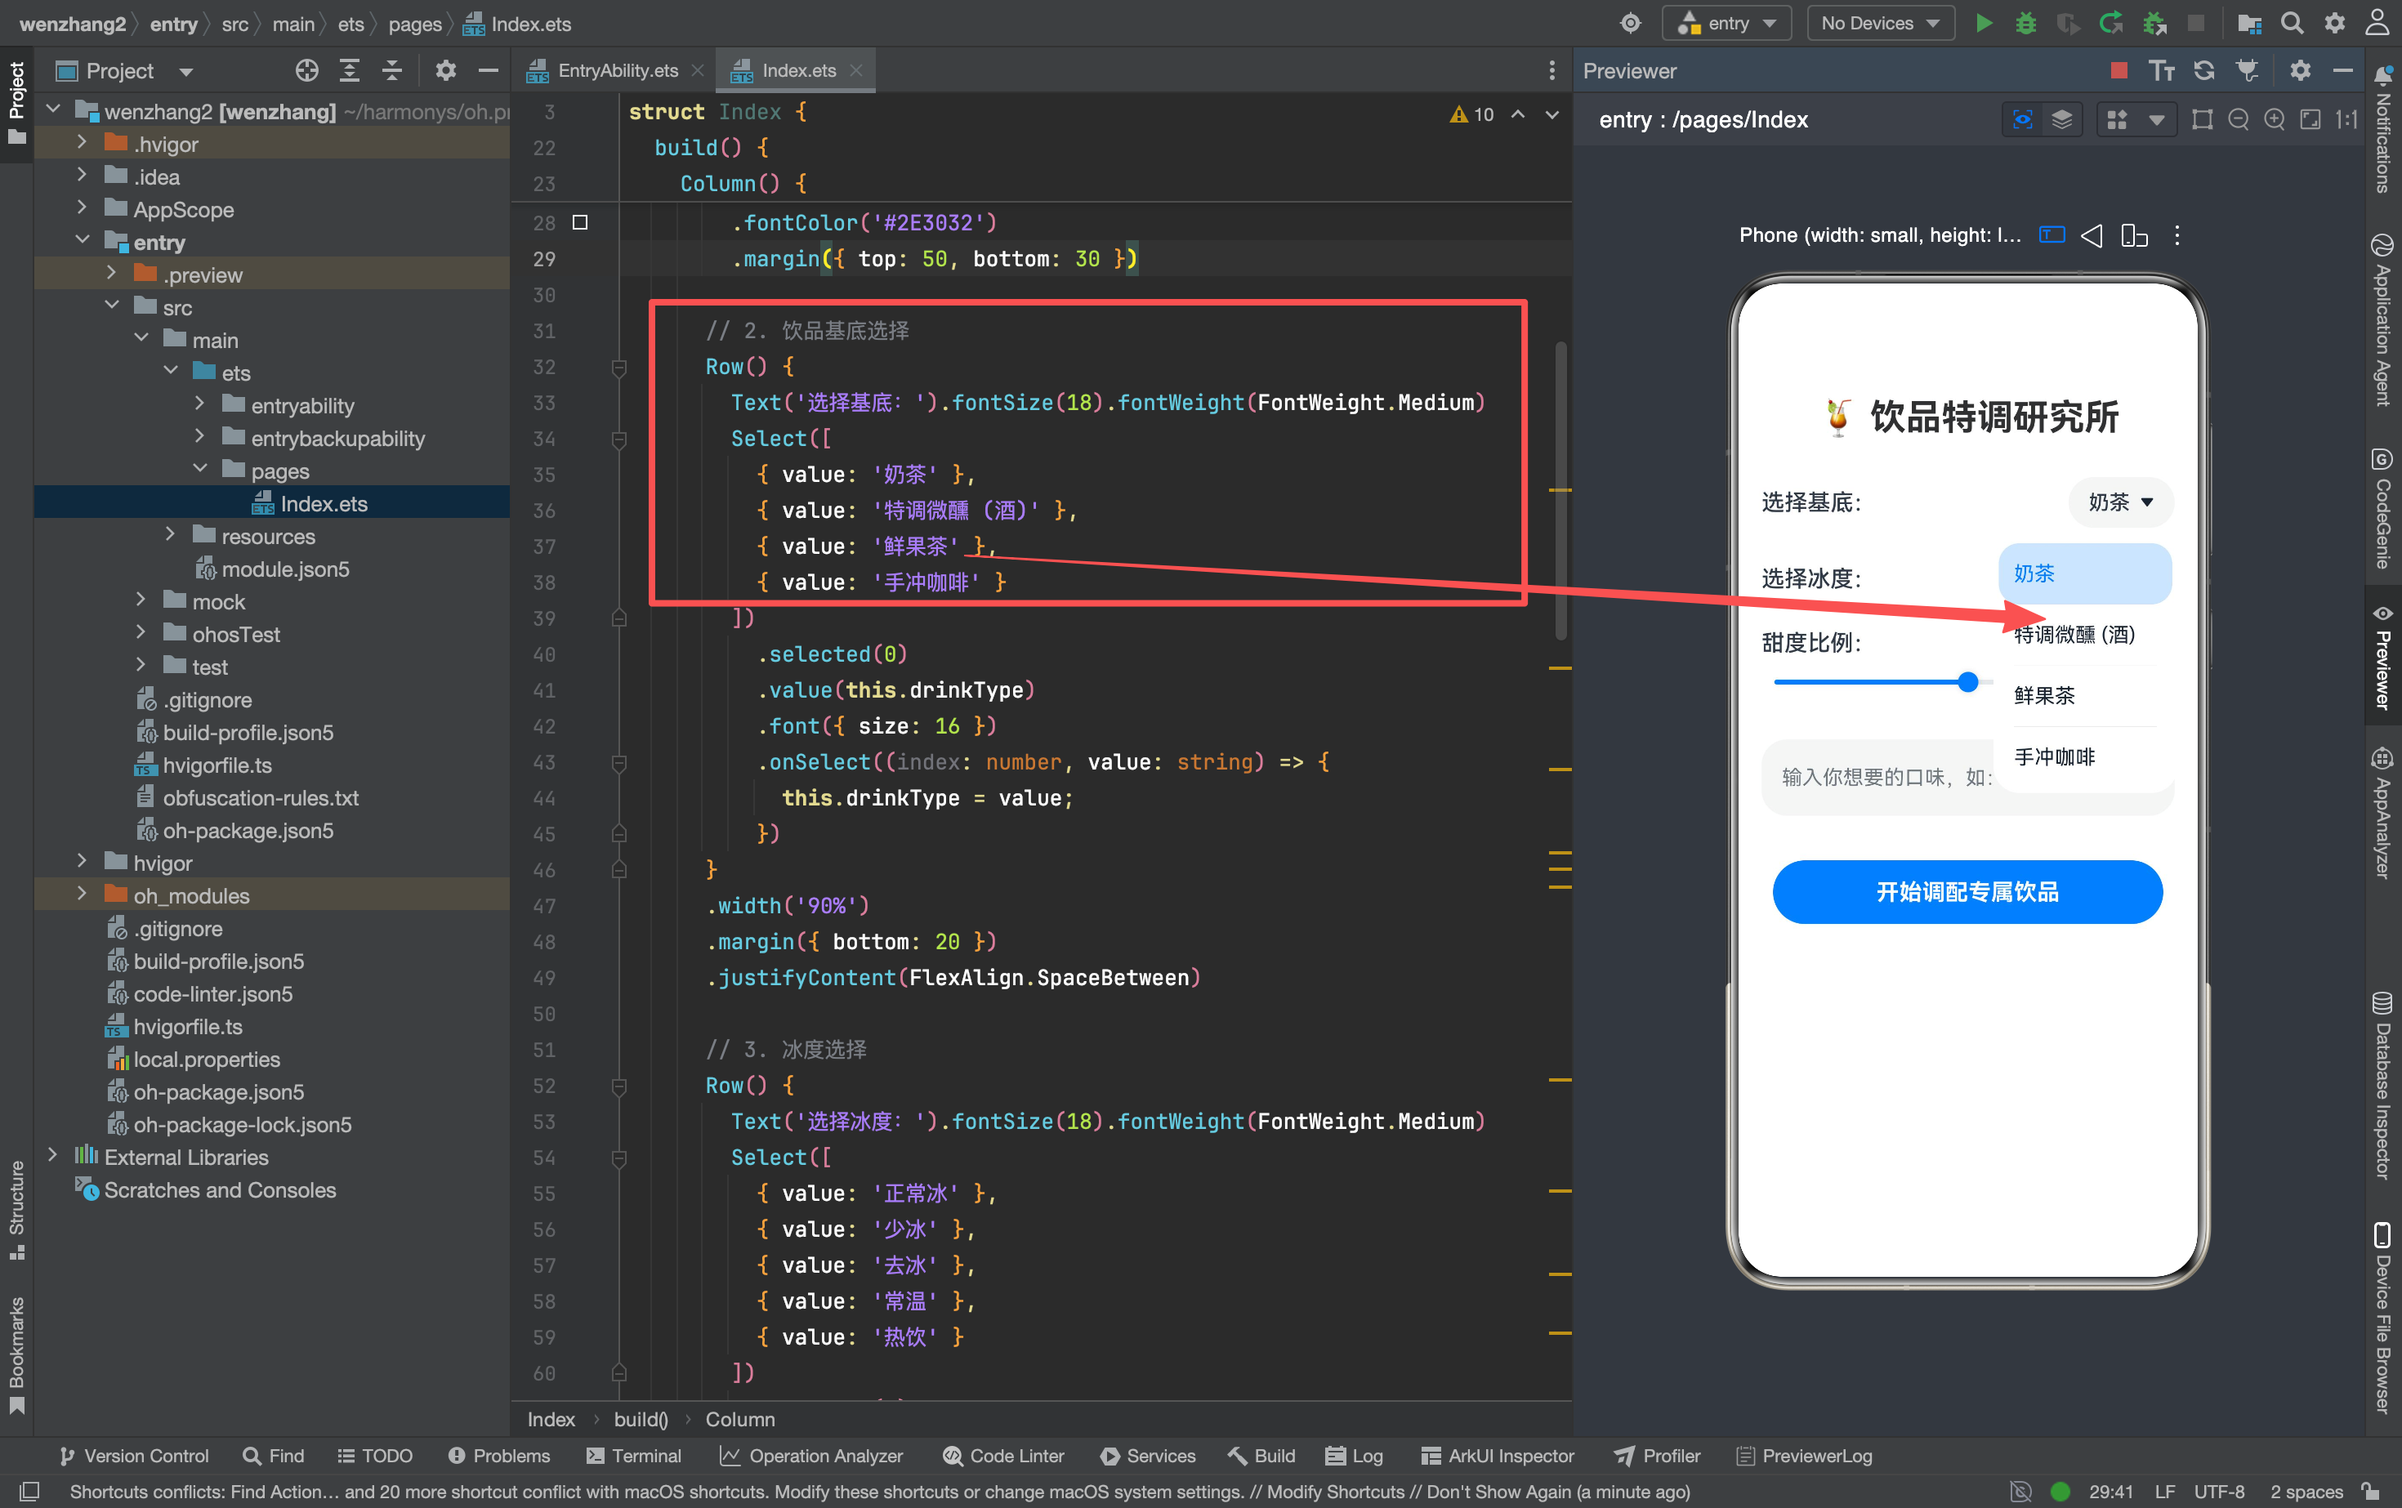Expand all in the Project tree
Viewport: 2402px width, 1508px height.
(349, 71)
